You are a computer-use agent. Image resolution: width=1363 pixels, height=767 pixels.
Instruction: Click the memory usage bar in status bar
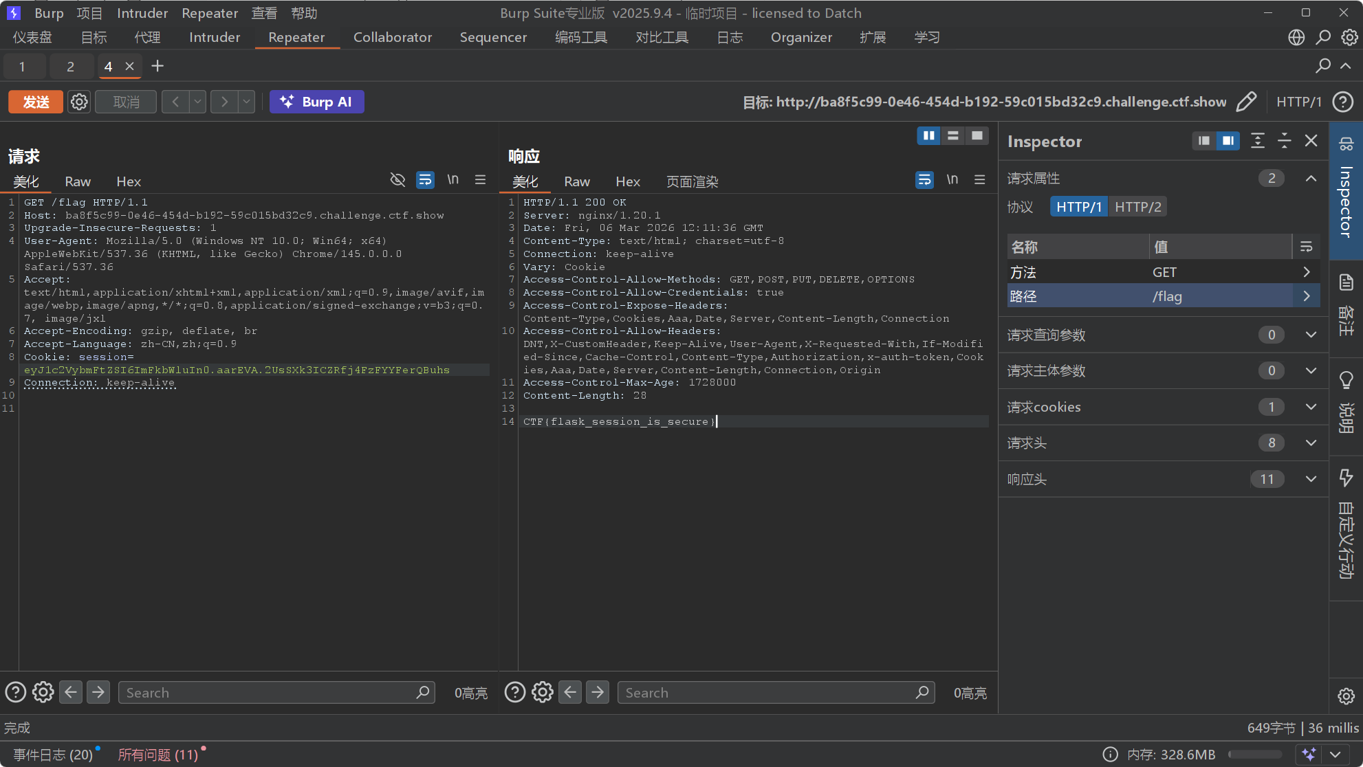(1254, 755)
